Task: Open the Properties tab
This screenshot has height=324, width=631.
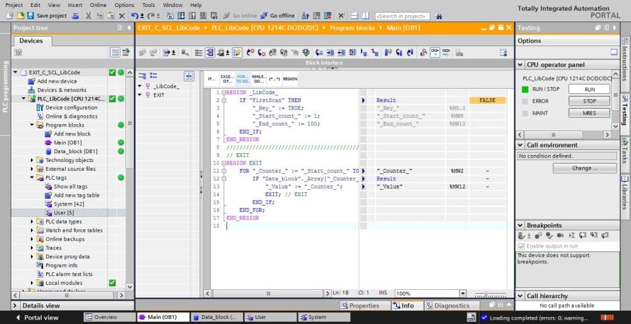Action: click(364, 306)
